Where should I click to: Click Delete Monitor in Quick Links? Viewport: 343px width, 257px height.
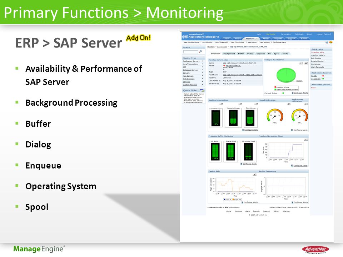point(317,61)
